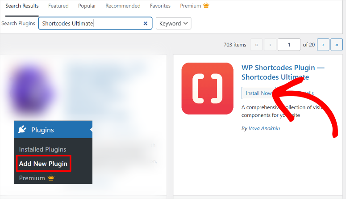Click the disabled first page button
This screenshot has width=346, height=199.
click(256, 45)
